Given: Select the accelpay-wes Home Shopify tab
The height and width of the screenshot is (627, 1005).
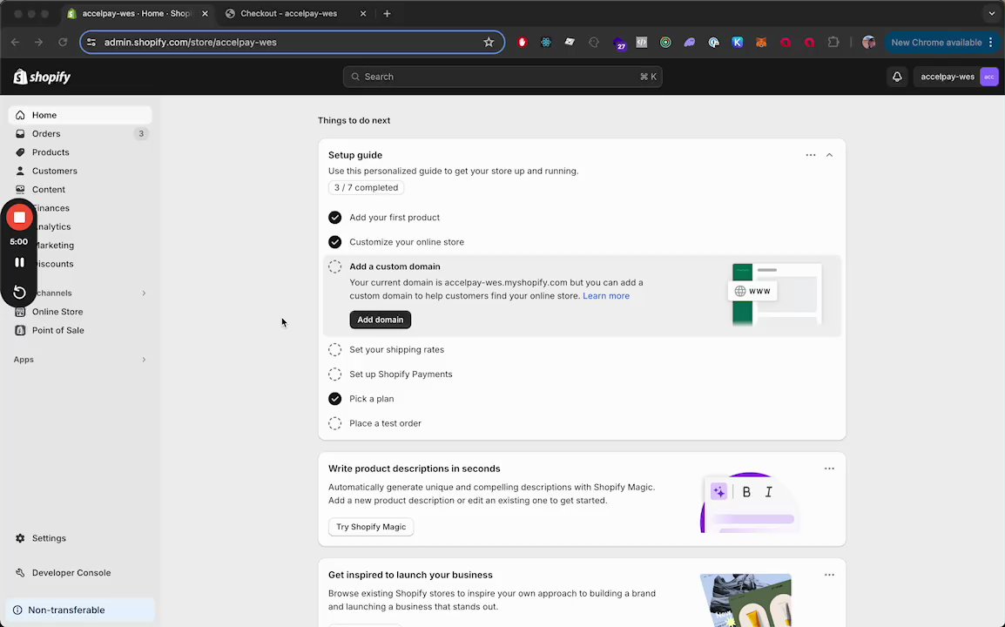Looking at the screenshot, I should [x=137, y=13].
